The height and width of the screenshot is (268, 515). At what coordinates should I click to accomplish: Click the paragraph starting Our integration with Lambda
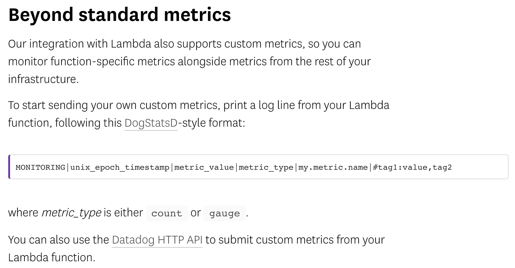click(x=189, y=61)
